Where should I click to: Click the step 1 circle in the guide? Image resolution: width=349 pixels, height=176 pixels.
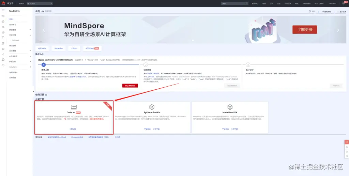click(x=44, y=65)
